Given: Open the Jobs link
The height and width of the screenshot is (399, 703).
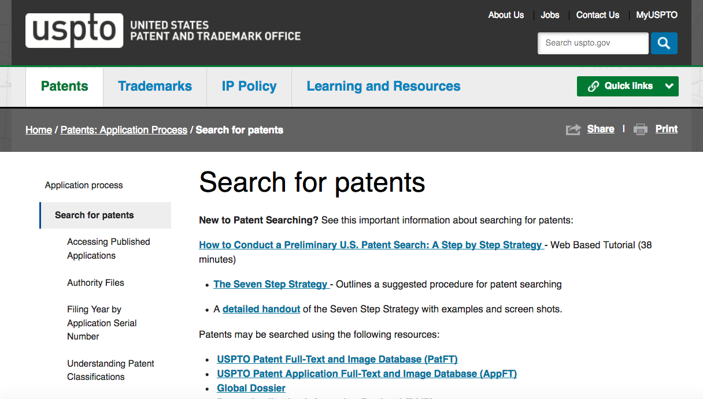Looking at the screenshot, I should [x=550, y=15].
